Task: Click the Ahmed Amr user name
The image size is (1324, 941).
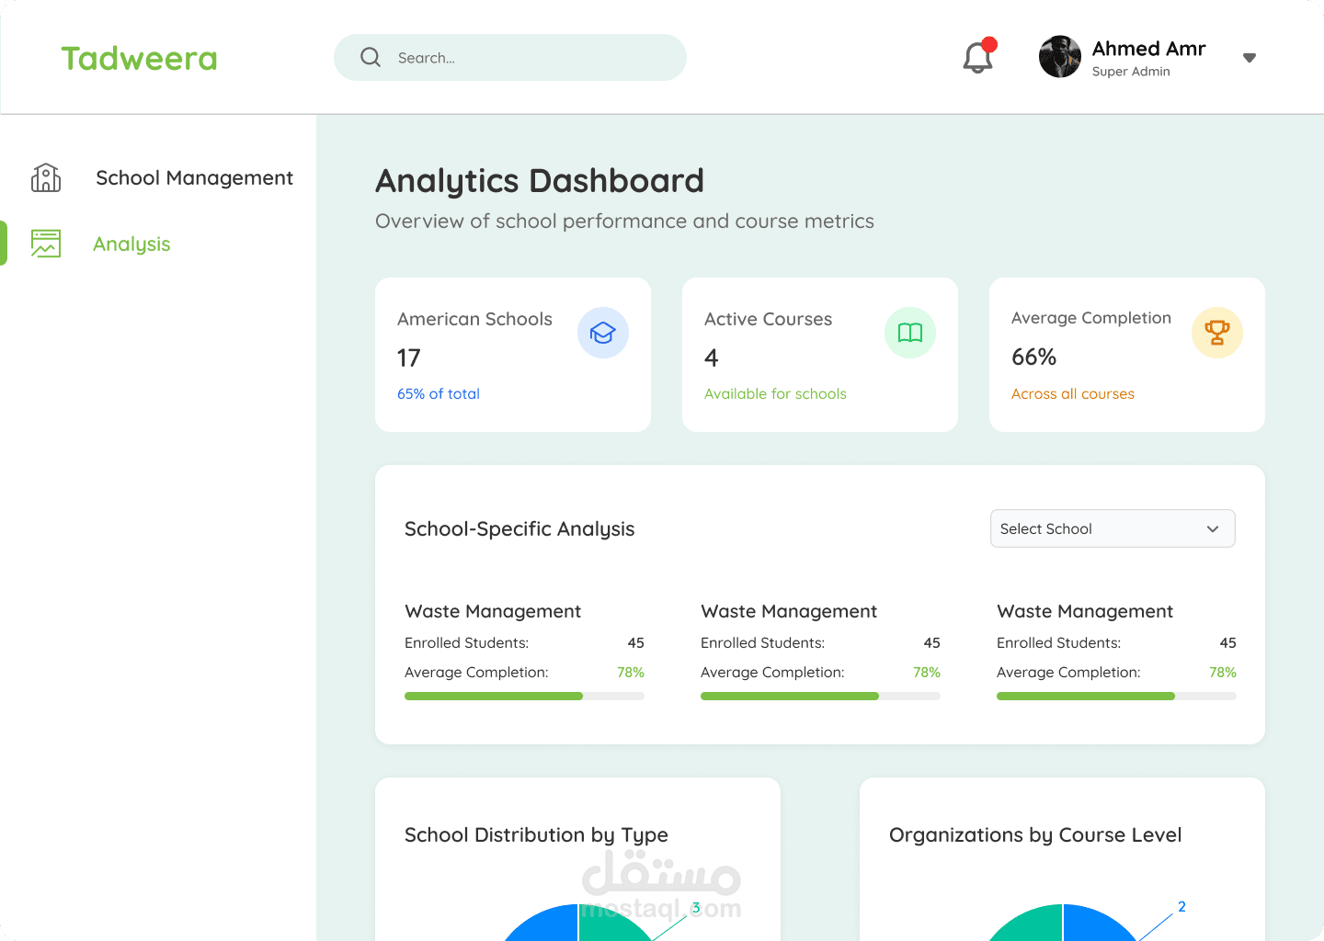Action: [x=1148, y=49]
